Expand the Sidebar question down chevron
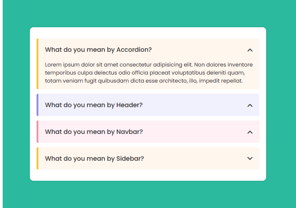 (x=250, y=158)
